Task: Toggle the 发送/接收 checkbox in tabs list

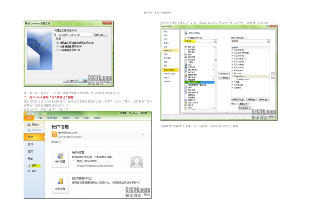Action: click(235, 70)
